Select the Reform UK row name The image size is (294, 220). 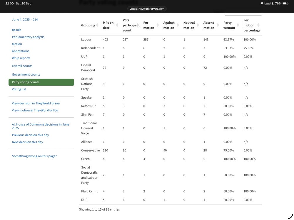(89, 106)
